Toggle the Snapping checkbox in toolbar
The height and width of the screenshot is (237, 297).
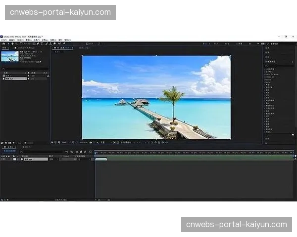click(x=88, y=43)
